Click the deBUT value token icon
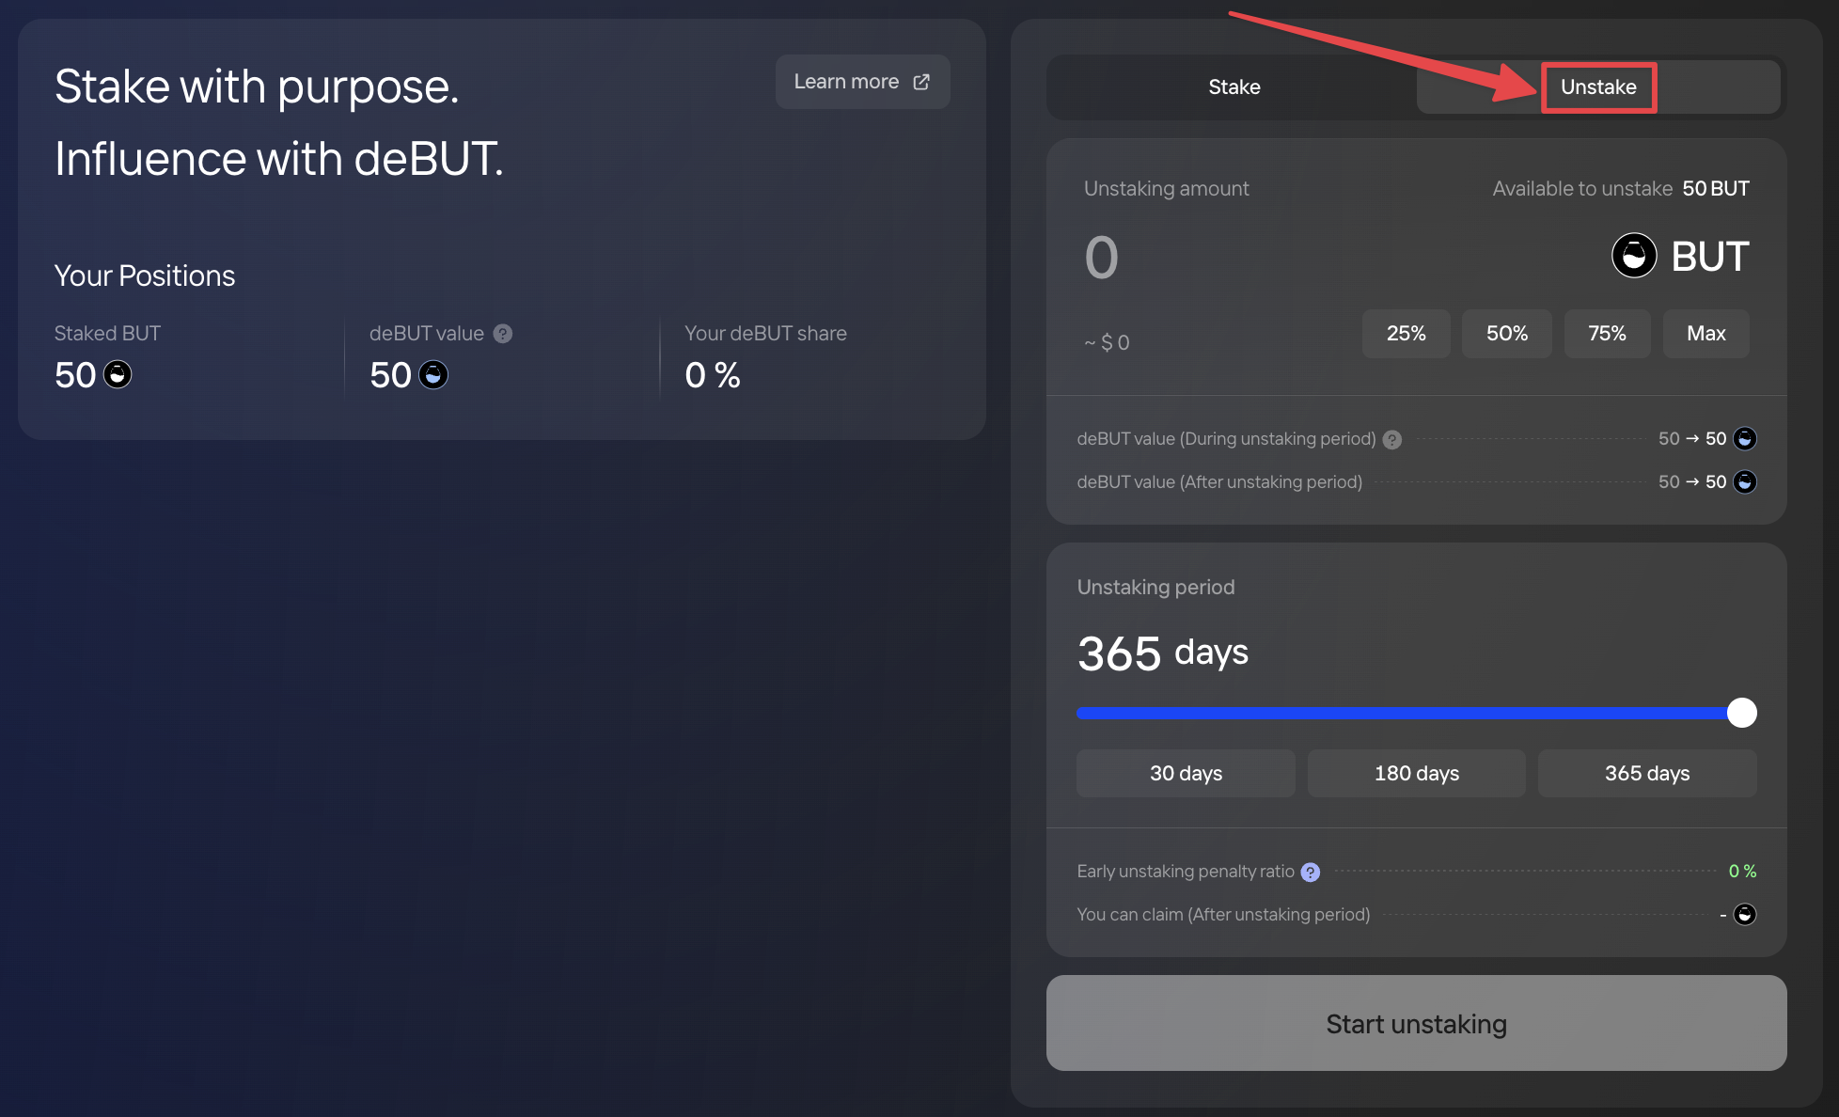The height and width of the screenshot is (1117, 1839). (433, 375)
